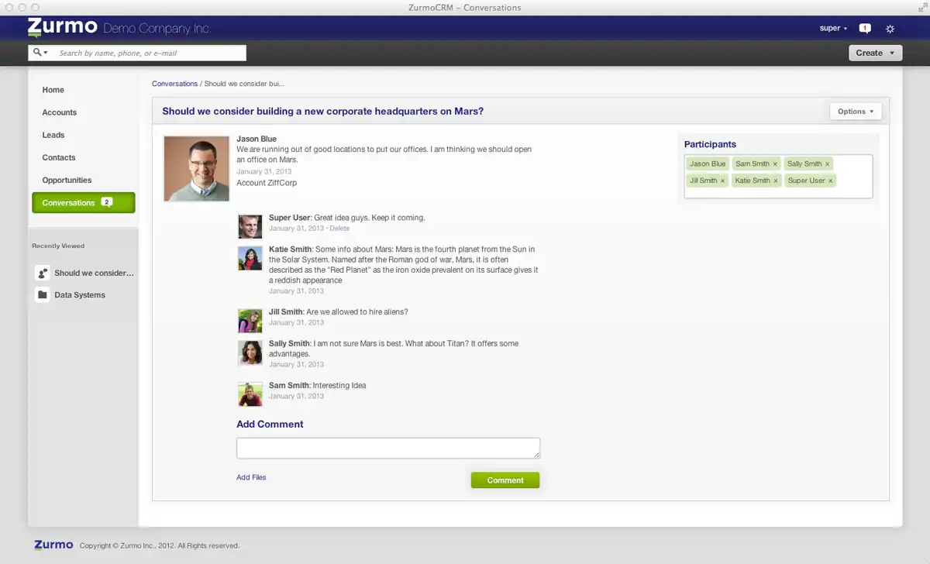Screen dimensions: 930x564
Task: Click the Add Files link
Action: (251, 477)
